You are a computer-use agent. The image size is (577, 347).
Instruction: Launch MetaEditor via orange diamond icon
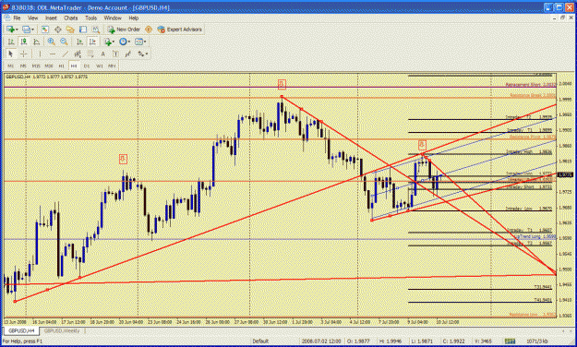[149, 30]
